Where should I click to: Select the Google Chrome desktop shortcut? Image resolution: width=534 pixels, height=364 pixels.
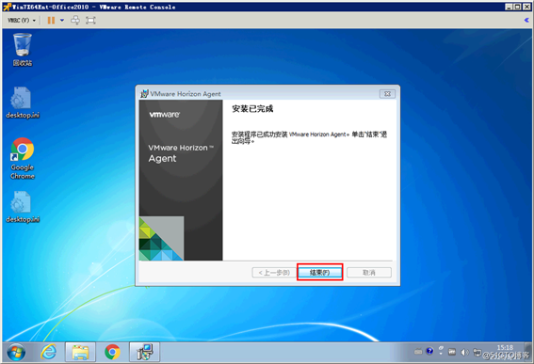[x=23, y=159]
